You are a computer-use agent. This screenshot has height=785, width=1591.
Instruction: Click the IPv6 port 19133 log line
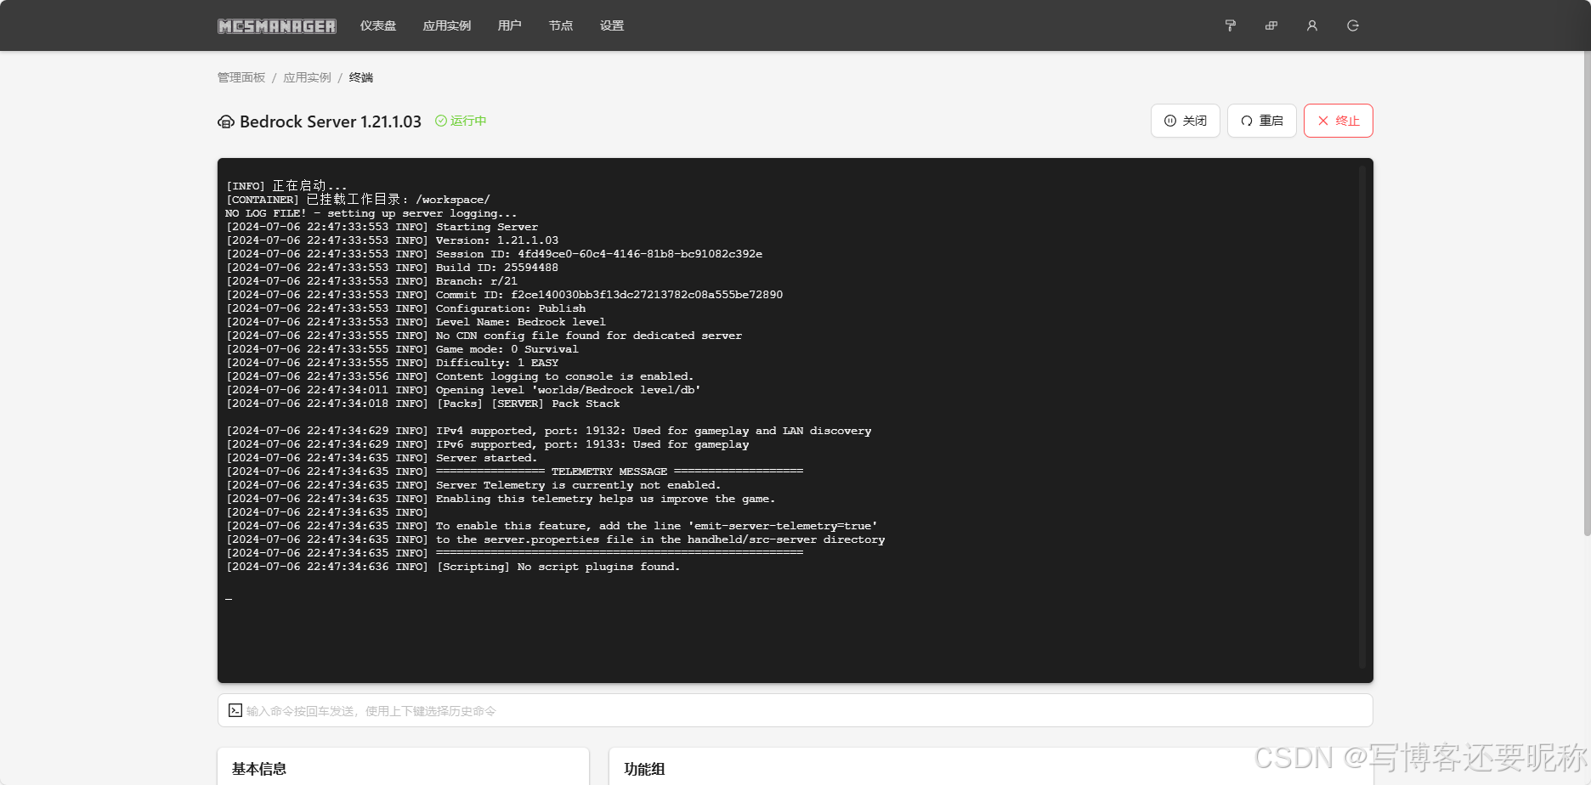tap(487, 444)
